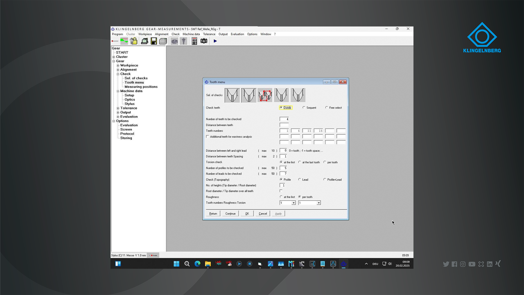
Task: Select the tooth check icon with red arrows
Action: click(x=265, y=95)
